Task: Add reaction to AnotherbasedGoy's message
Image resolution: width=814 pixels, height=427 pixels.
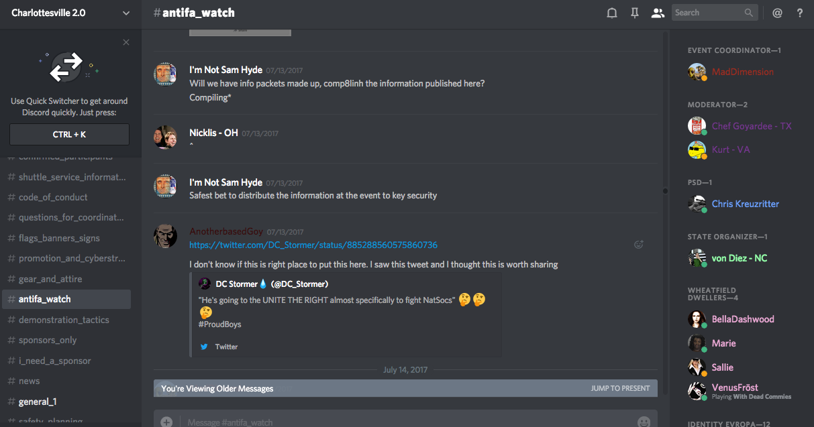Action: pyautogui.click(x=639, y=245)
